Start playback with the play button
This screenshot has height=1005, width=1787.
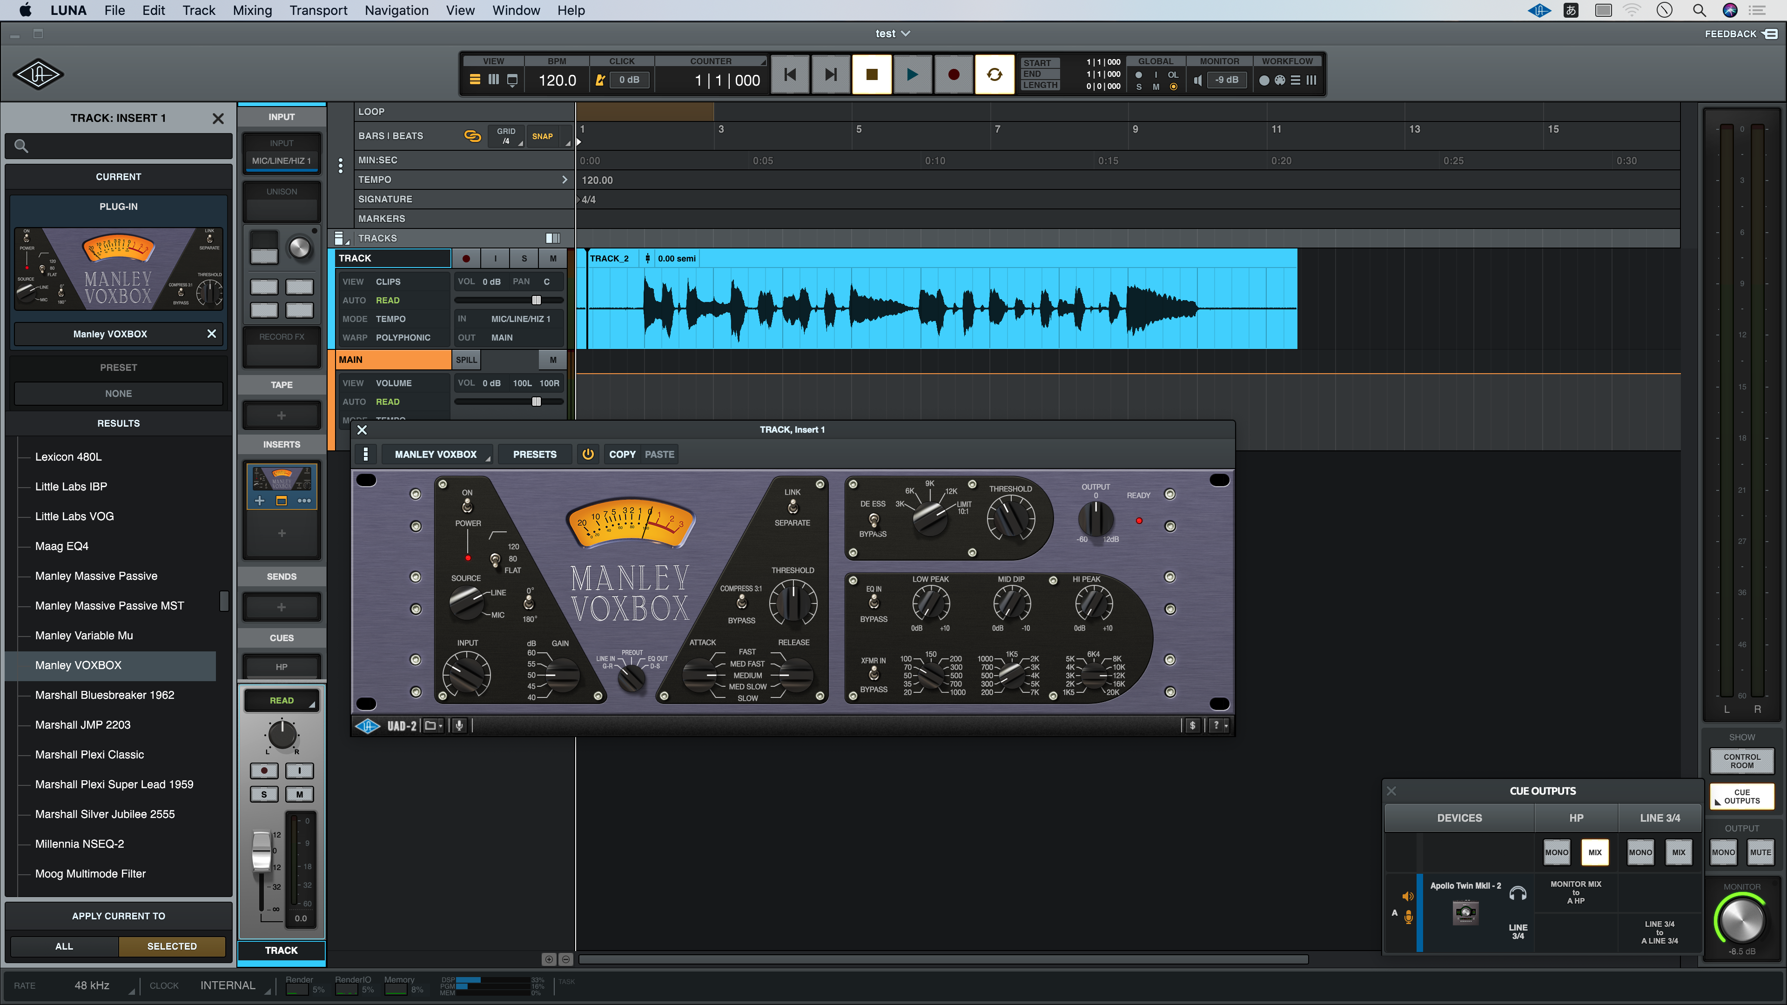[x=912, y=74]
